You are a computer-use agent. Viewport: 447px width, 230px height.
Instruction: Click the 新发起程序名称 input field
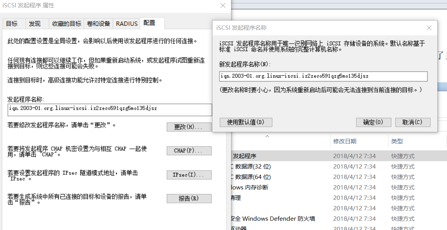[x=323, y=76]
